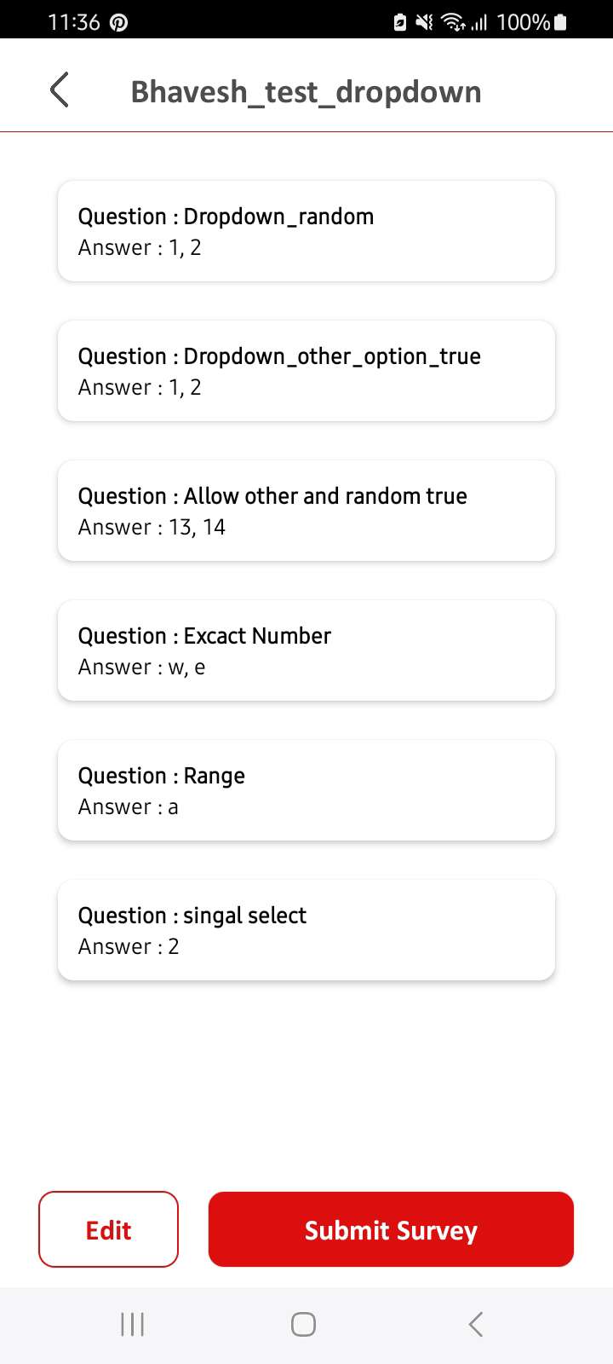Select the Dropdown_random question card
Viewport: 613px width, 1364px height.
tap(306, 231)
